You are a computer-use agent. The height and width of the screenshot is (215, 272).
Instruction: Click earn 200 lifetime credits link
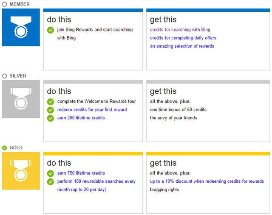coord(81,118)
